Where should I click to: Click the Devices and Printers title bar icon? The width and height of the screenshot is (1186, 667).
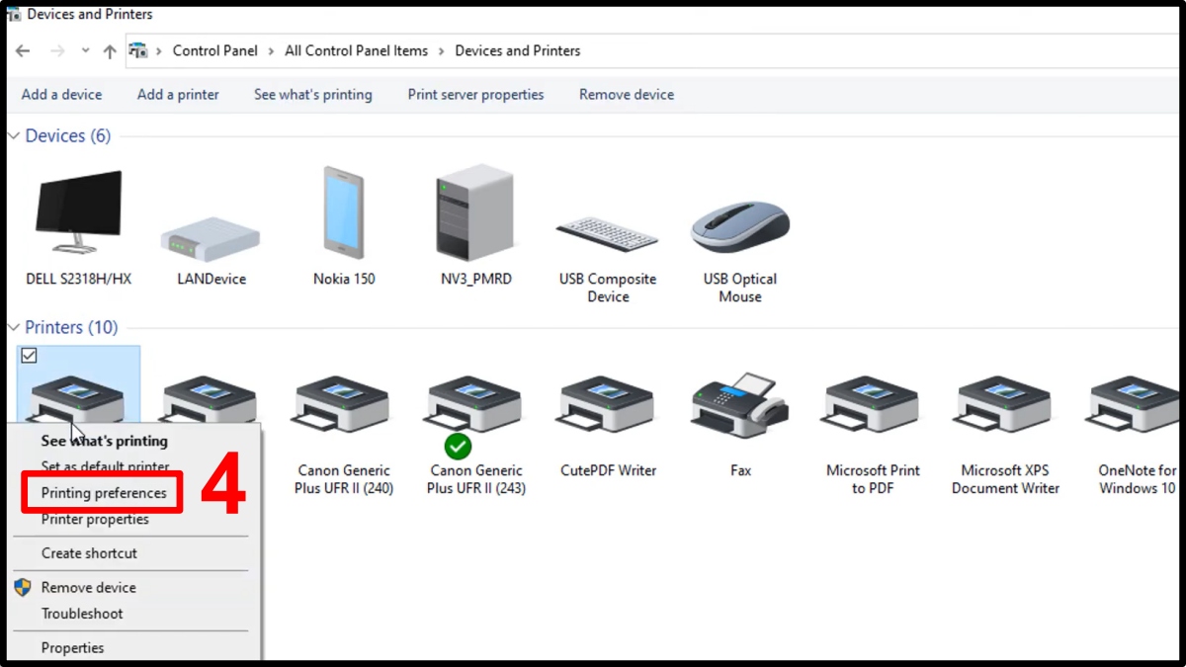point(13,14)
